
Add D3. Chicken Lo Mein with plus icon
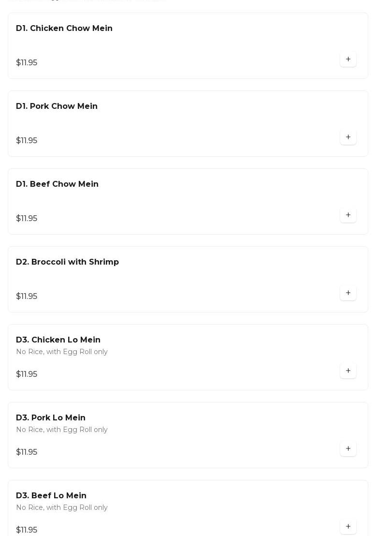coord(348,371)
